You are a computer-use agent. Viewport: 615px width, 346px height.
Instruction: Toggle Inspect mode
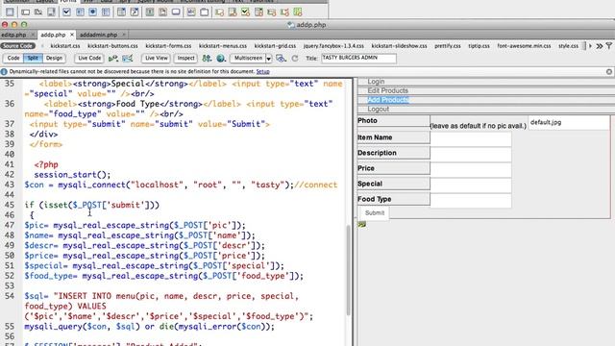[x=185, y=58]
